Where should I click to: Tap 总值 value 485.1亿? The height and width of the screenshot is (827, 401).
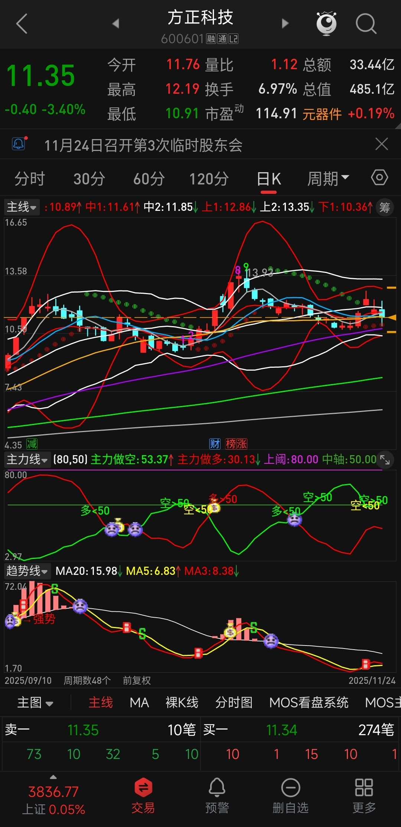click(x=372, y=89)
